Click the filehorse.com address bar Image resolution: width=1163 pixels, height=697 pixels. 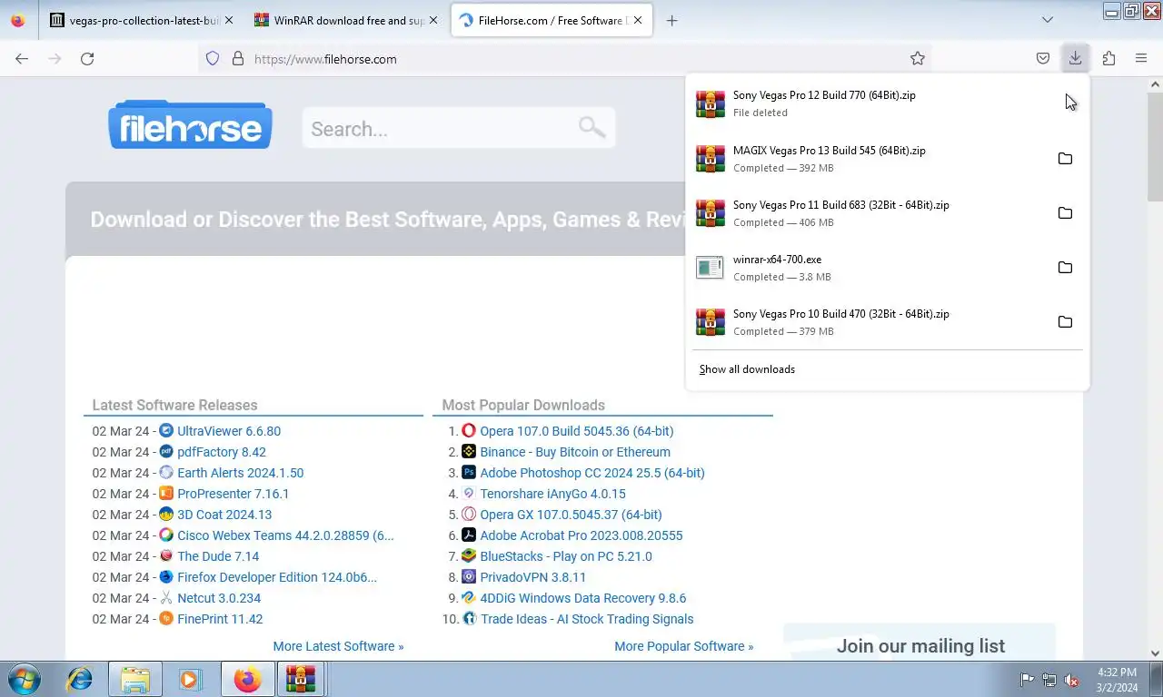pyautogui.click(x=563, y=58)
